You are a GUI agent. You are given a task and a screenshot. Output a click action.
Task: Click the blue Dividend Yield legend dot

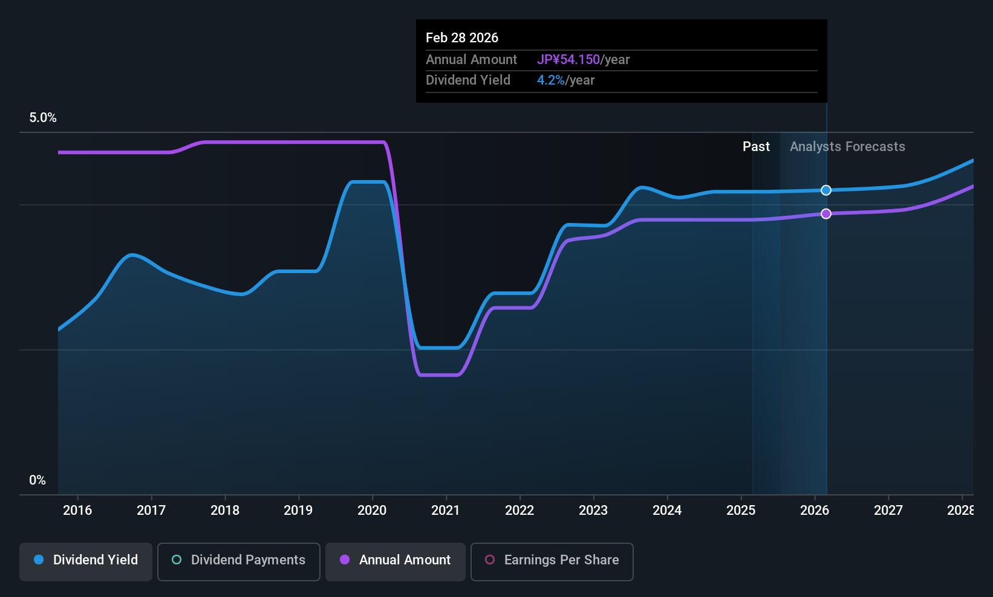point(39,560)
